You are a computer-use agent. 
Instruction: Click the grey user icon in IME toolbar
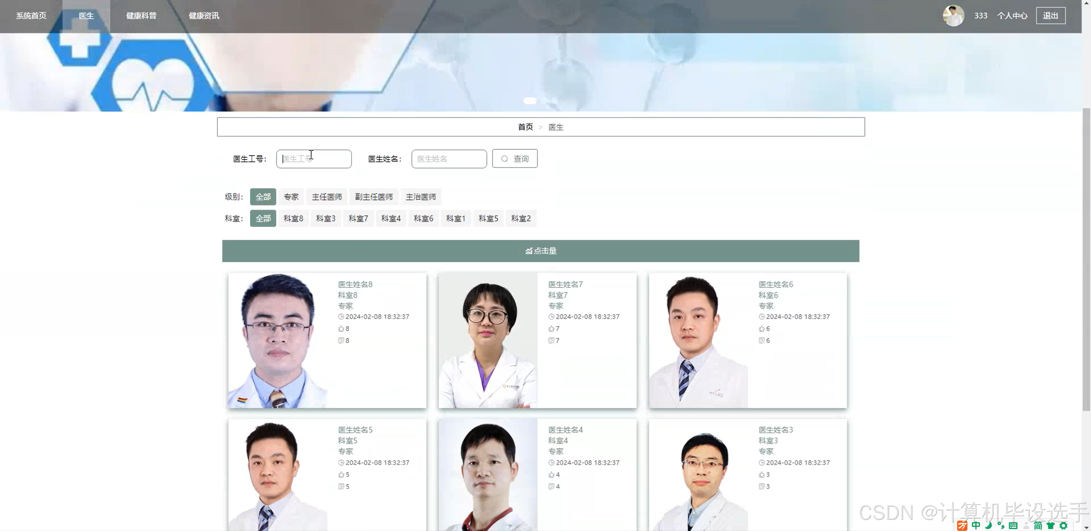(x=1026, y=525)
